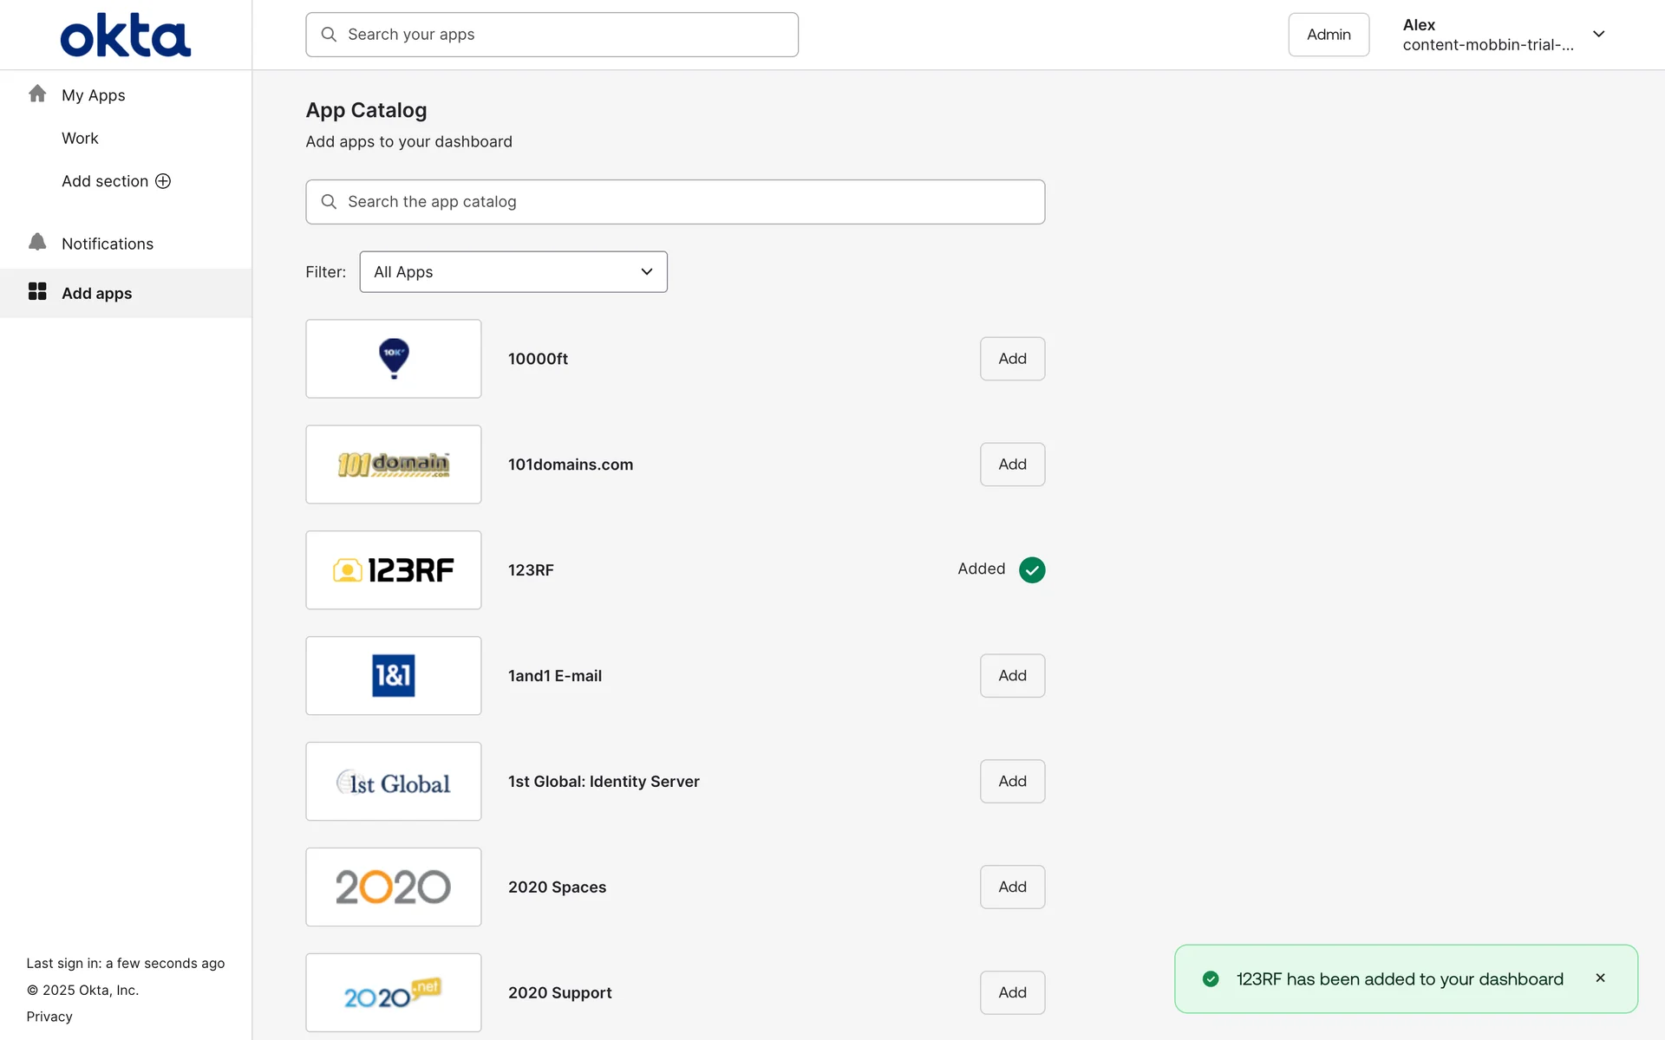Open the Privacy link in footer
Screen dimensions: 1665x1040
tap(49, 1017)
